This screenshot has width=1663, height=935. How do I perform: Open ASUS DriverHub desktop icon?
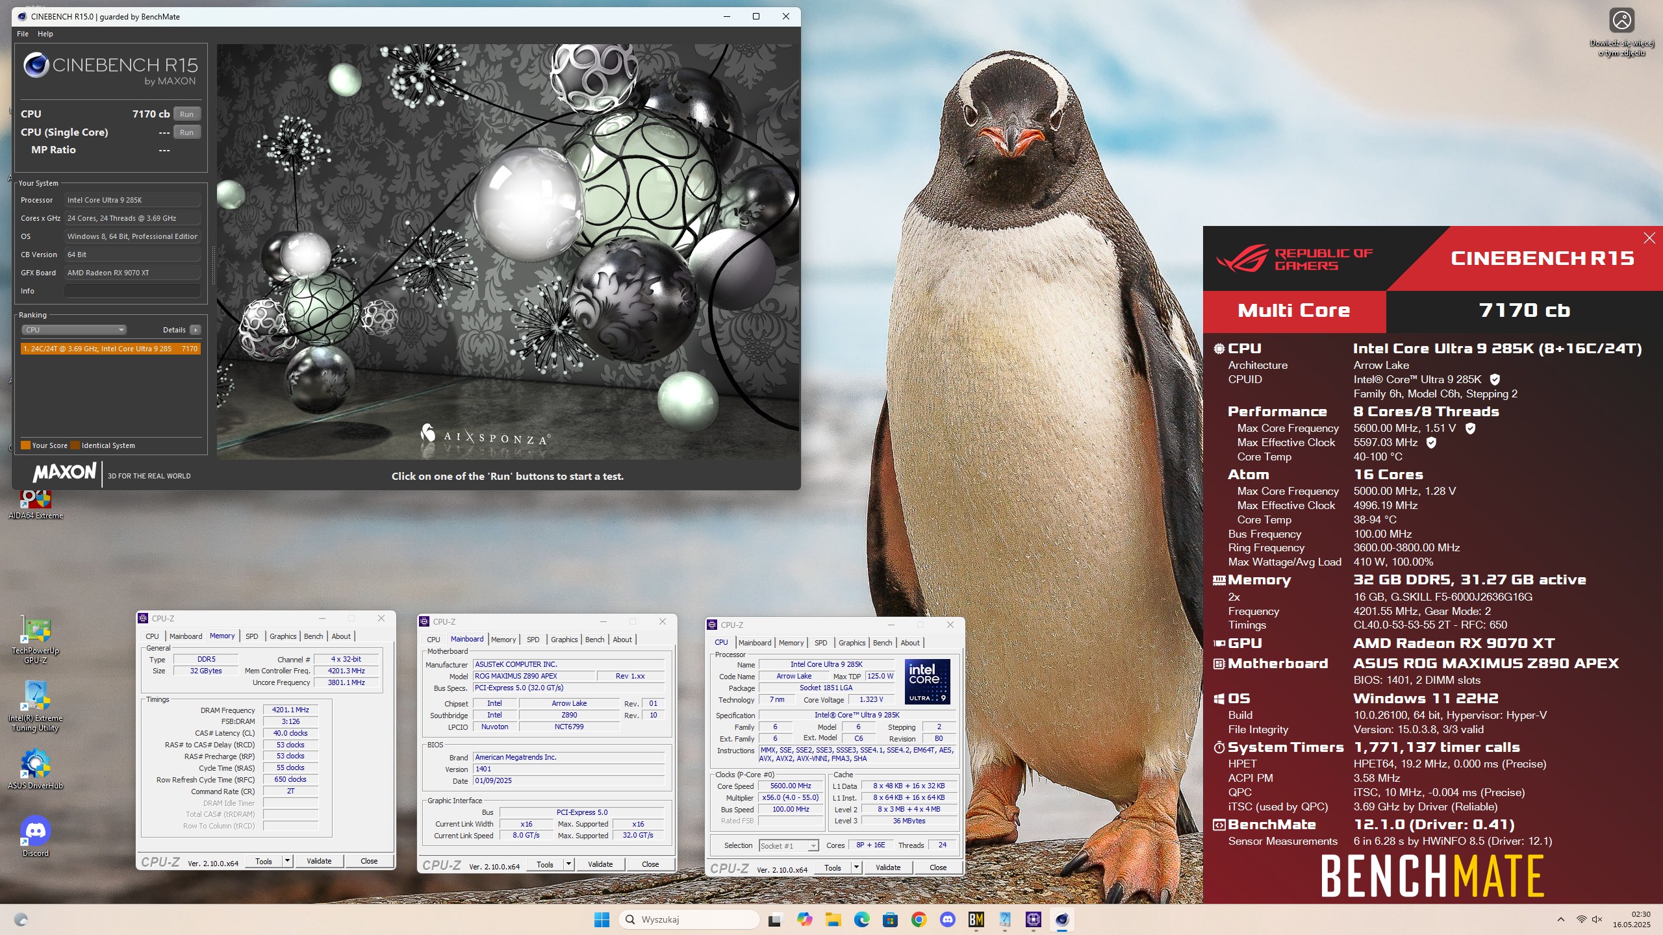point(36,769)
